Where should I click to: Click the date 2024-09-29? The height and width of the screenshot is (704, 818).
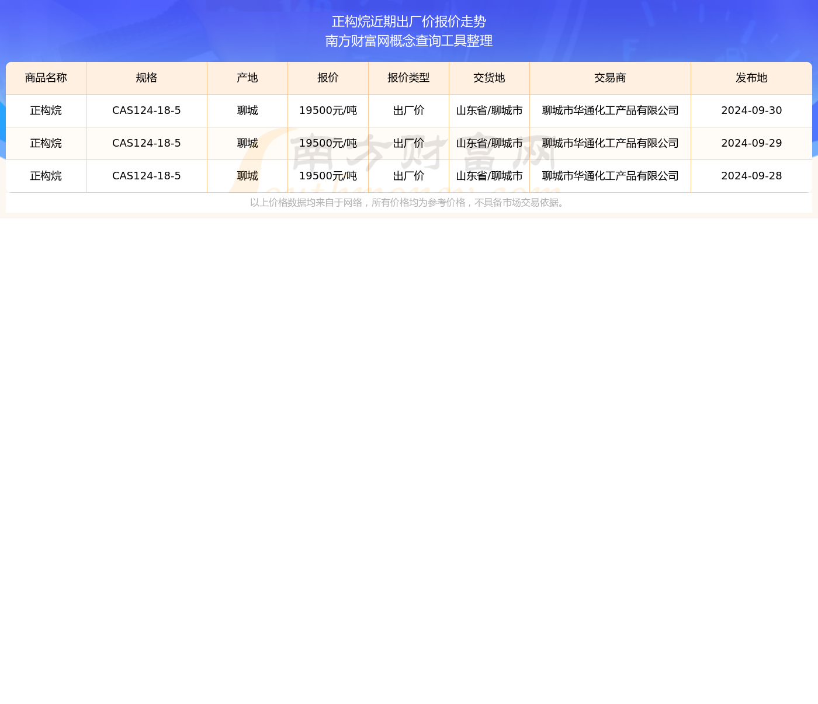click(752, 144)
